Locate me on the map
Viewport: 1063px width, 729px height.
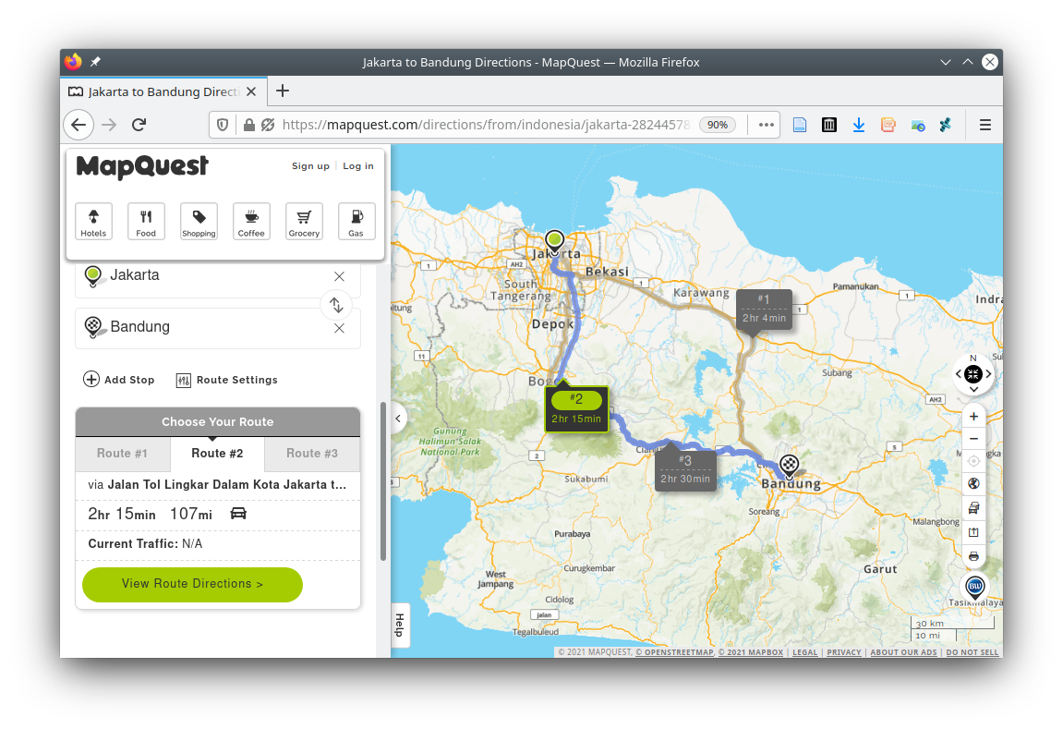[973, 461]
